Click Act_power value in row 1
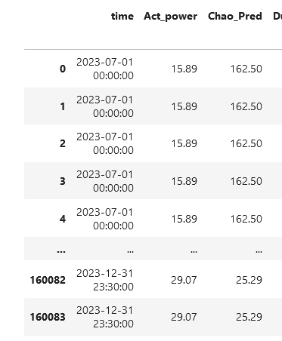Image resolution: width=282 pixels, height=341 pixels. click(184, 106)
